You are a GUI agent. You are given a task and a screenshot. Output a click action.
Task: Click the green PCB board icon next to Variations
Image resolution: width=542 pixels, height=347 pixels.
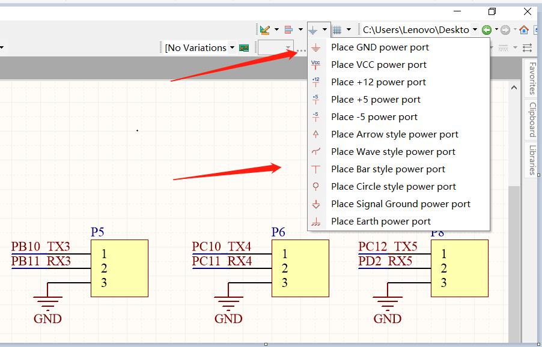(244, 48)
